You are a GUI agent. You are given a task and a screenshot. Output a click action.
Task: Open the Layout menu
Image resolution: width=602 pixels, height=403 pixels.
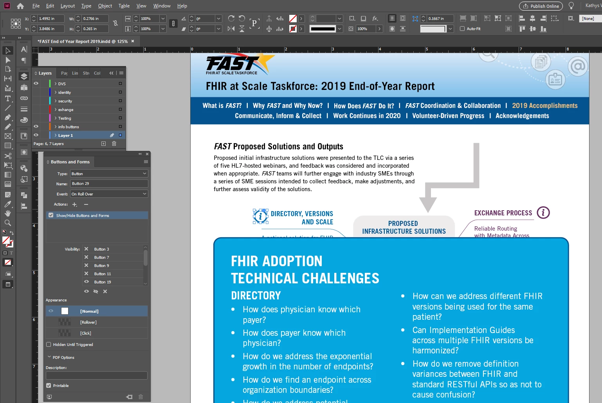[x=68, y=6]
